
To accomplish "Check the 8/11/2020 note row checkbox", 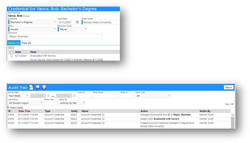I will (12, 56).
